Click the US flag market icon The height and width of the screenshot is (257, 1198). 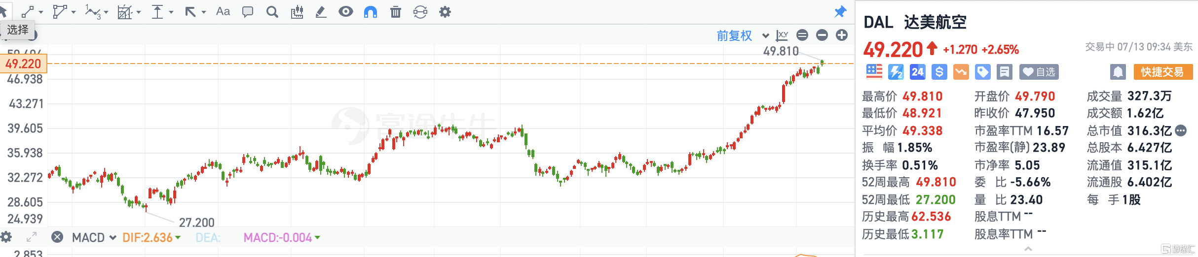tap(874, 72)
